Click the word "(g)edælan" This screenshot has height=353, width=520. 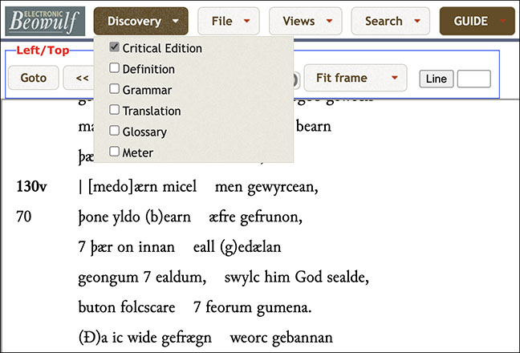pos(250,247)
